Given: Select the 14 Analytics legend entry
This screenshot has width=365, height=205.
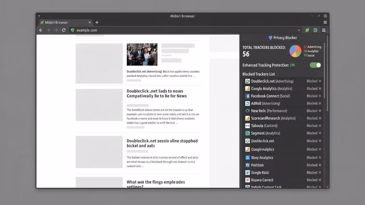Looking at the screenshot, I should click(311, 51).
